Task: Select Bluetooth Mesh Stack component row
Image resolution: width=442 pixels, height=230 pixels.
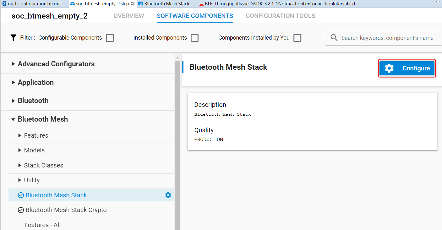Action: [91, 195]
